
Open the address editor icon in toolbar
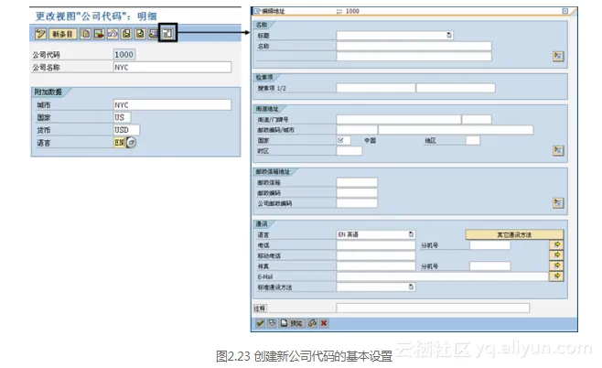point(167,34)
